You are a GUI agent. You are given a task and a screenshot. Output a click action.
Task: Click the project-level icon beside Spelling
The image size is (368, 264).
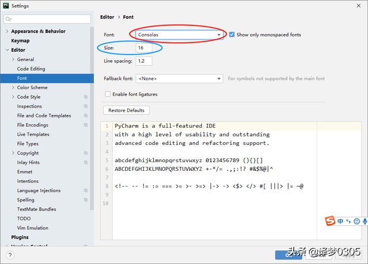(86, 200)
